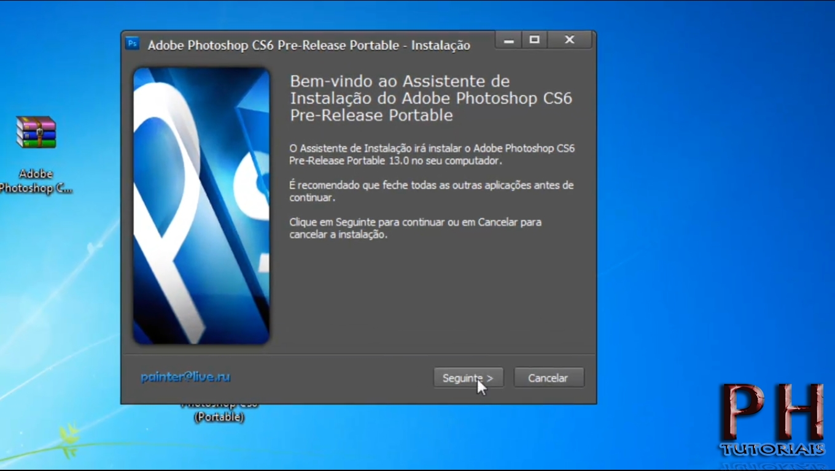Minimize the installer window
The width and height of the screenshot is (835, 471).
click(x=508, y=40)
